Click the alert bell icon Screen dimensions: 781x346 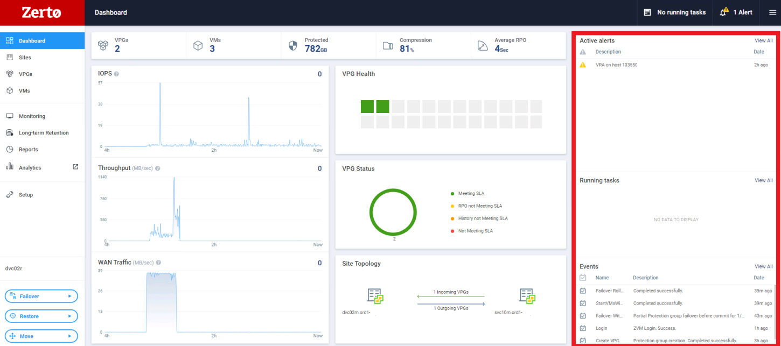click(x=724, y=12)
